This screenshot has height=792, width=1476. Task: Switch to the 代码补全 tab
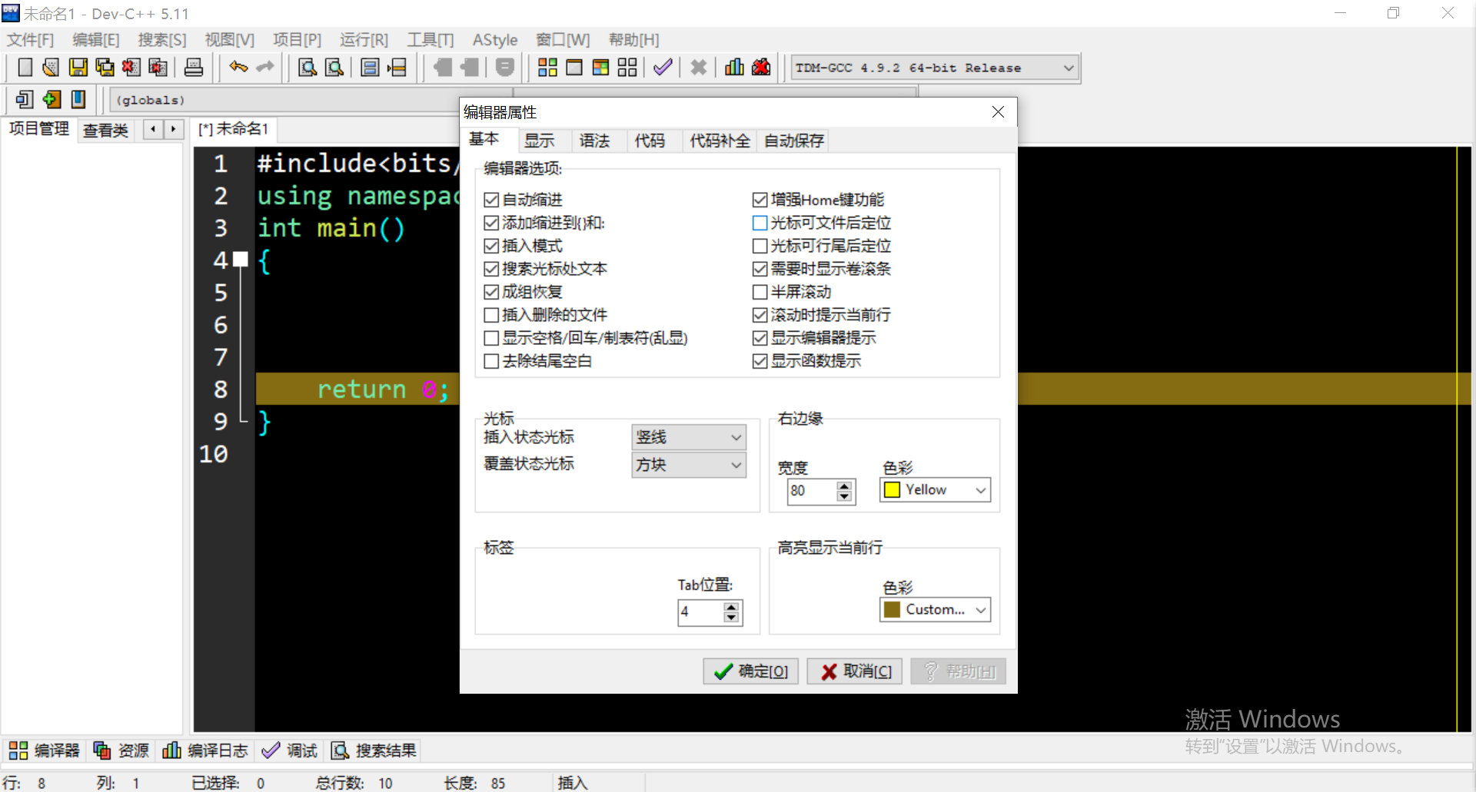720,141
